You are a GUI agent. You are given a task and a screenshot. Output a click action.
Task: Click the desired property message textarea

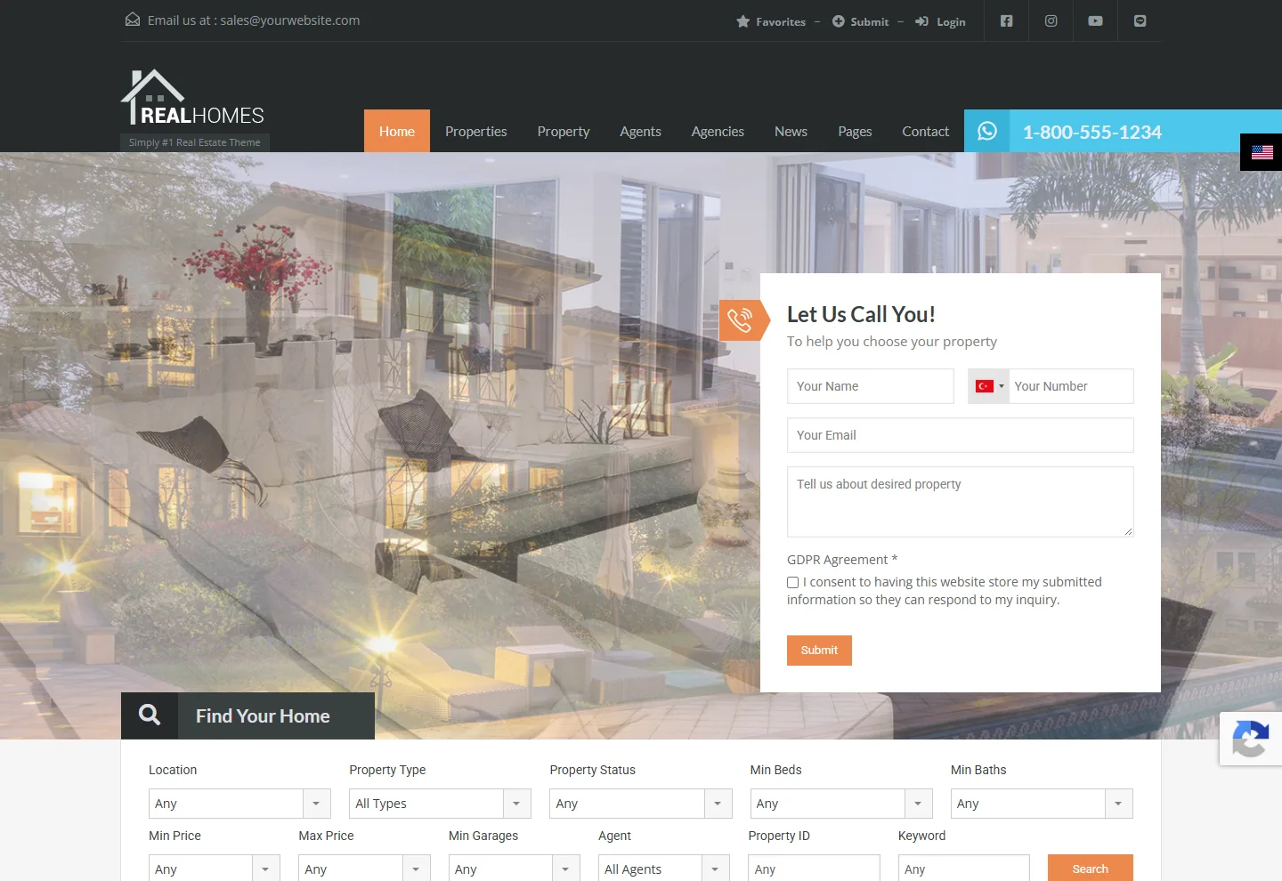pos(961,502)
